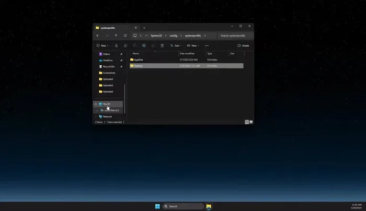The width and height of the screenshot is (366, 211).
Task: Toggle the Details pane
Action: pos(243,45)
